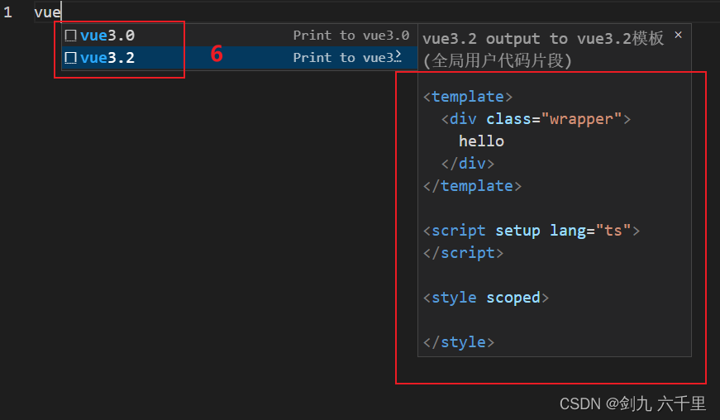The height and width of the screenshot is (420, 720).
Task: Click the closing </template> tag
Action: coord(472,186)
